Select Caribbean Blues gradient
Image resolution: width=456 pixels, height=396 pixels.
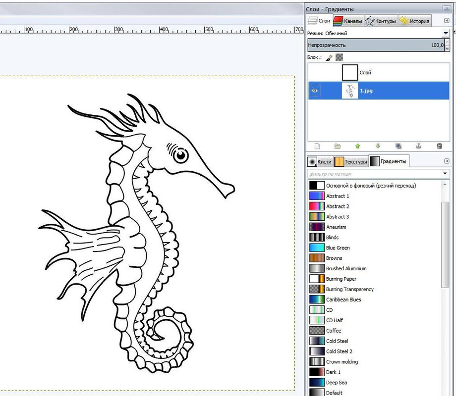click(375, 299)
